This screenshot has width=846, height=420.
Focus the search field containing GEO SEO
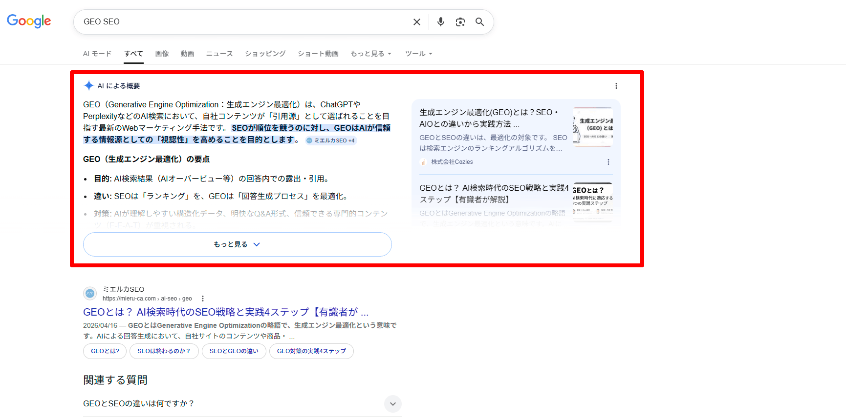(x=244, y=22)
